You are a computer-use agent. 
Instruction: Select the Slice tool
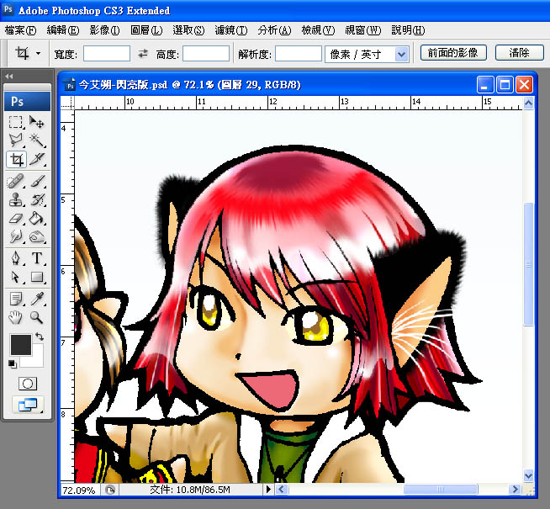tap(37, 160)
